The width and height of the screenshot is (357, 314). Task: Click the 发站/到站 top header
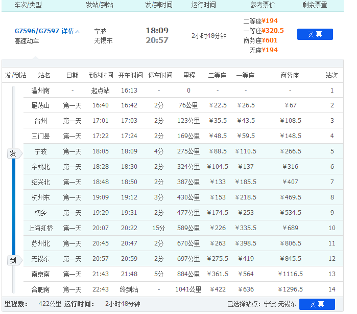(100, 5)
